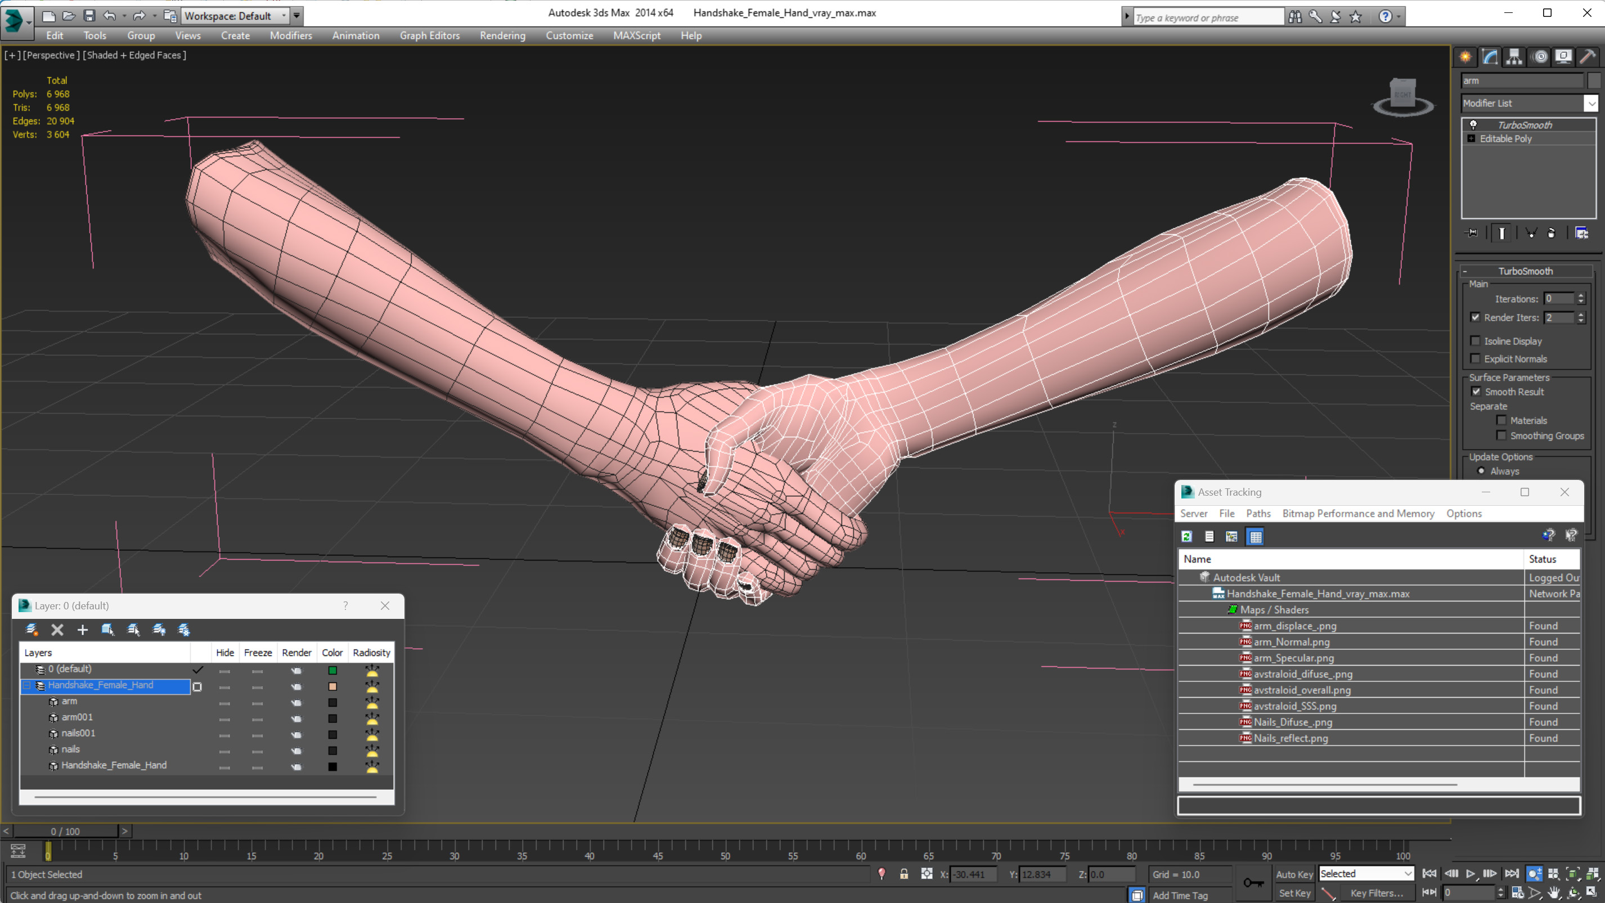The height and width of the screenshot is (903, 1605).
Task: Click the Save File icon
Action: tap(89, 16)
